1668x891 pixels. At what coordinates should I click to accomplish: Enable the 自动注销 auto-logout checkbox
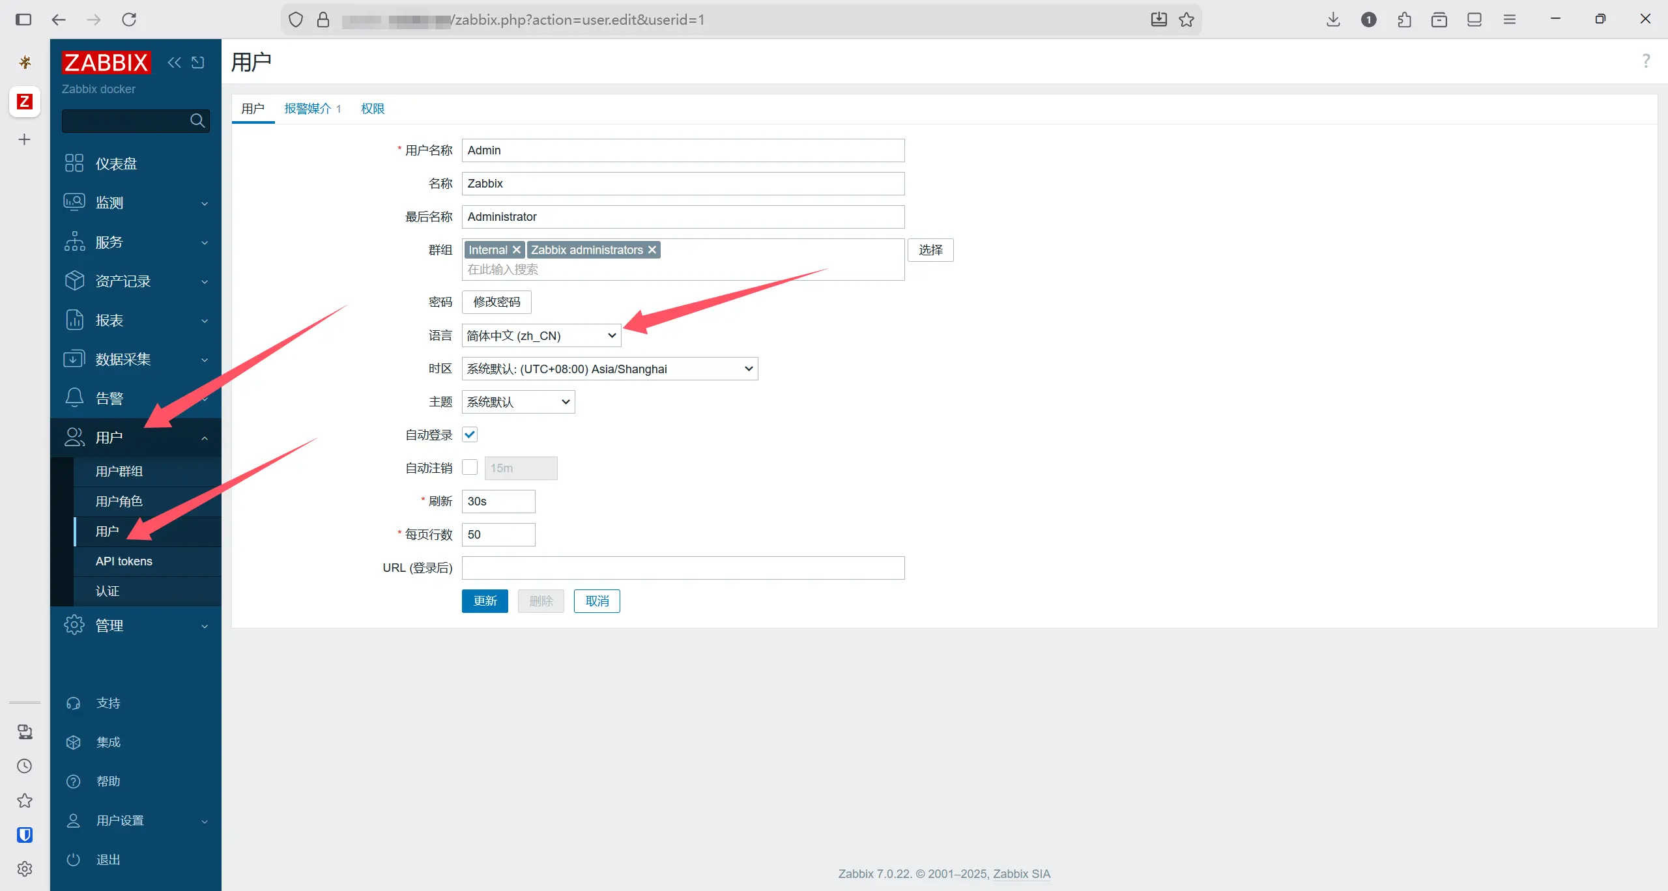click(470, 468)
